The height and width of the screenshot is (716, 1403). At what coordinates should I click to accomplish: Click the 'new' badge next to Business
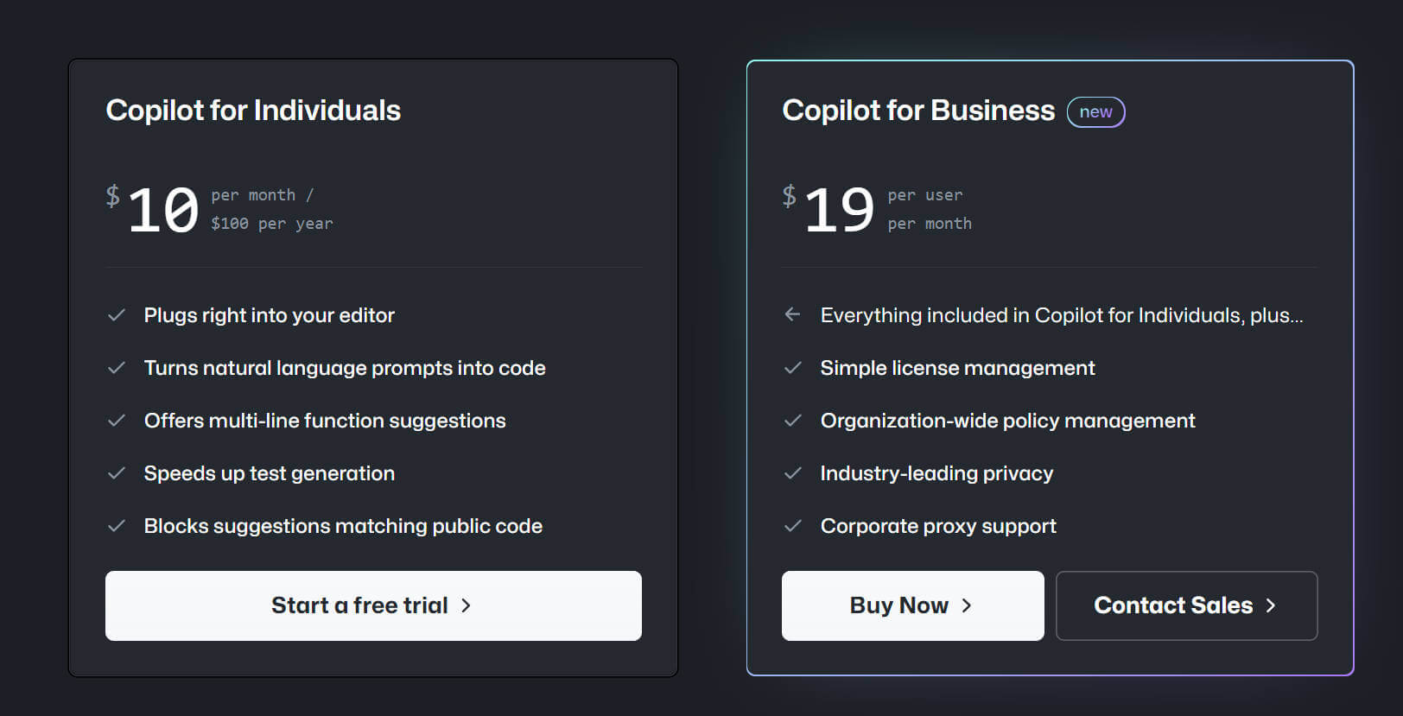tap(1095, 112)
